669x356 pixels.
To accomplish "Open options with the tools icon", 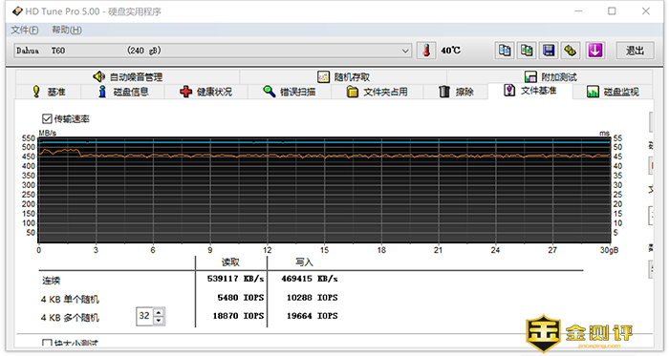I will (571, 51).
